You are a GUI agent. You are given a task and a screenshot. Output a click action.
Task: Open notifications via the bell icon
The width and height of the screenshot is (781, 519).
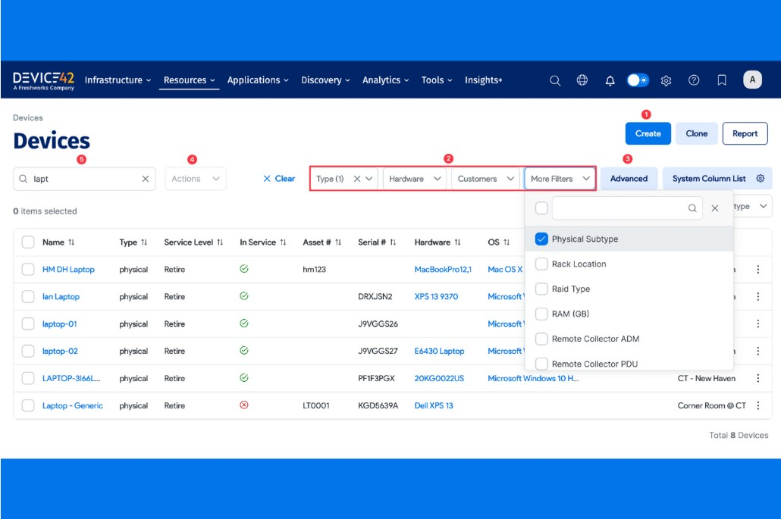(x=610, y=80)
